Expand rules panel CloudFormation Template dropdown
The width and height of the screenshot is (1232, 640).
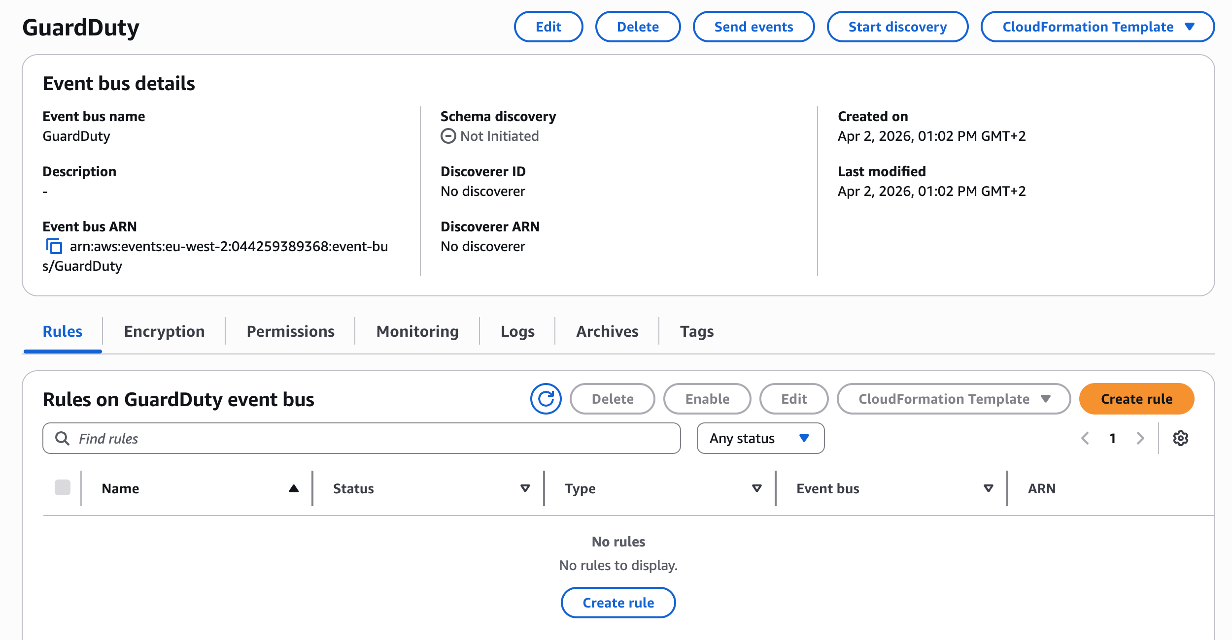coord(954,399)
